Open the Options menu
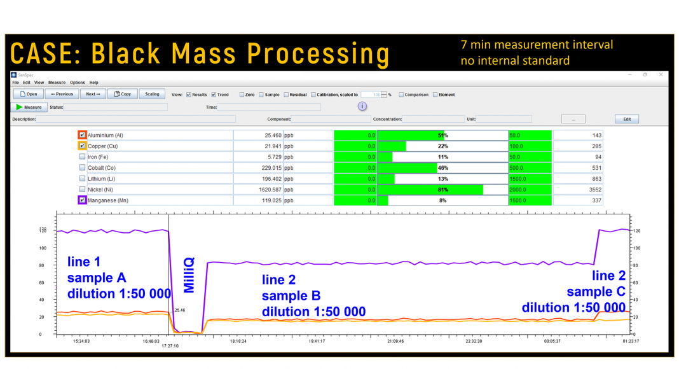 coord(78,83)
